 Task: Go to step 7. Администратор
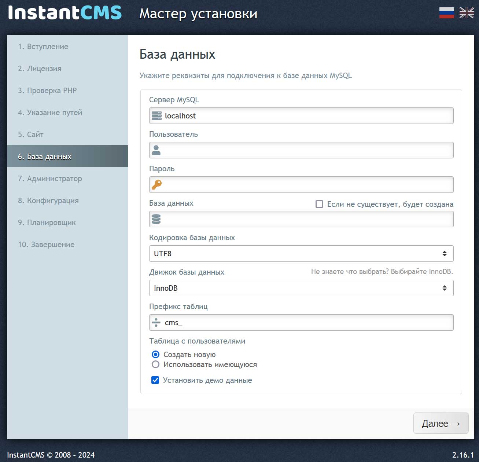(x=67, y=179)
